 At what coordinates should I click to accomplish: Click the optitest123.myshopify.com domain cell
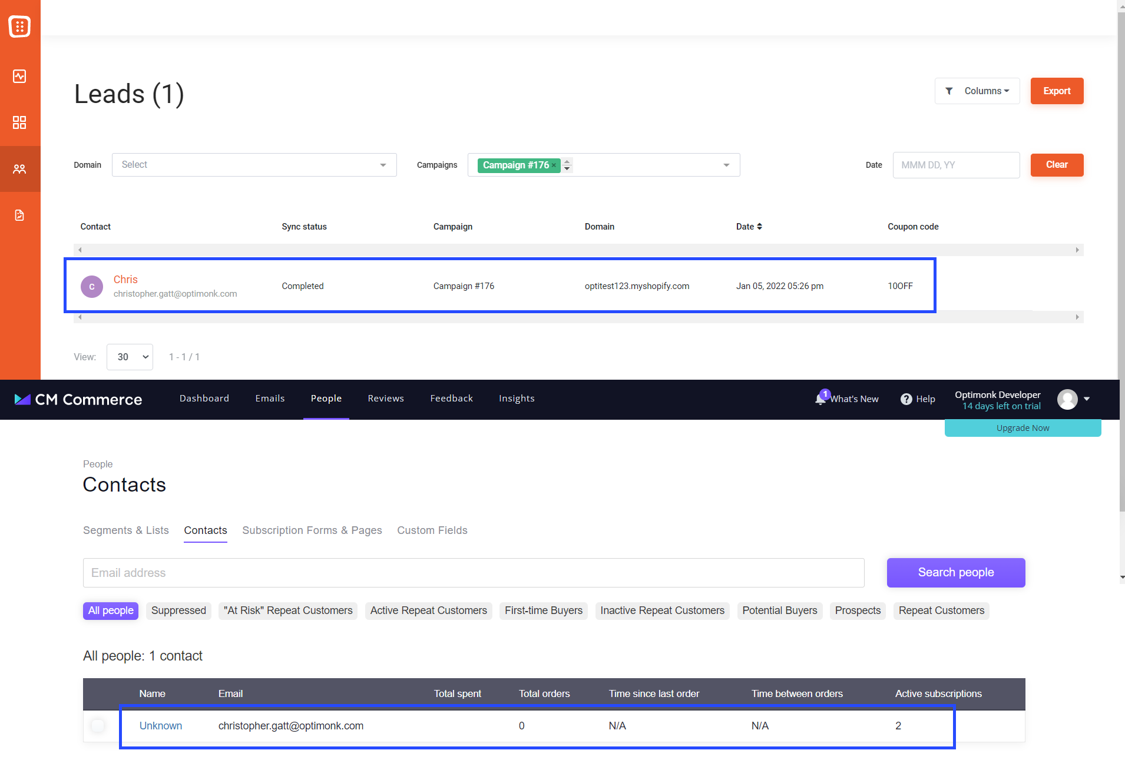coord(637,286)
